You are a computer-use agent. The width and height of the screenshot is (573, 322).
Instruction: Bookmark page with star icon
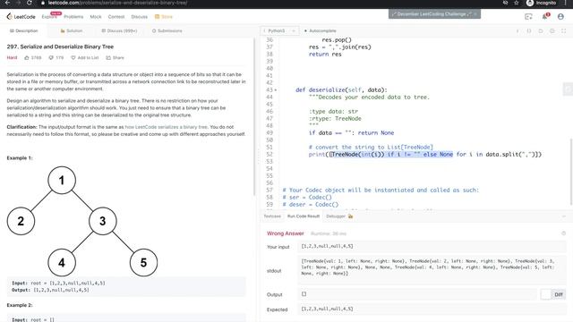pos(517,3)
